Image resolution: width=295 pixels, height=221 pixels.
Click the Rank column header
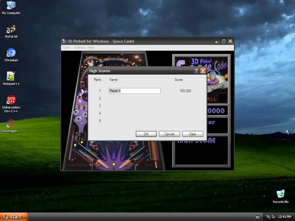(97, 80)
